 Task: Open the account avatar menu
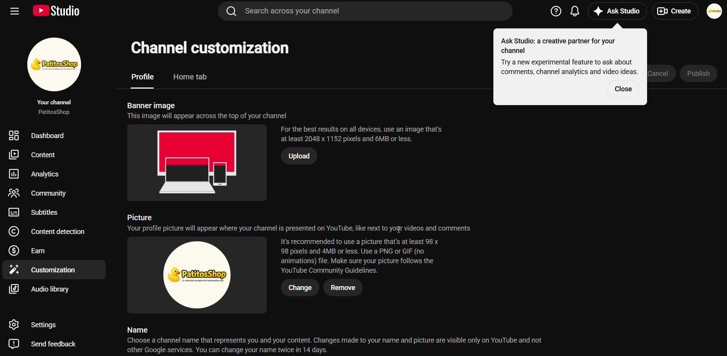714,11
